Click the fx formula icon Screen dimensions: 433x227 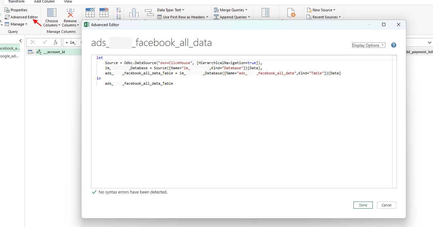(x=55, y=42)
